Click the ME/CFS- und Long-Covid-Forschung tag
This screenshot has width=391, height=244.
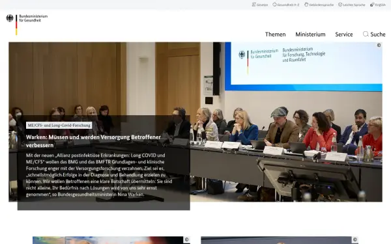[59, 125]
